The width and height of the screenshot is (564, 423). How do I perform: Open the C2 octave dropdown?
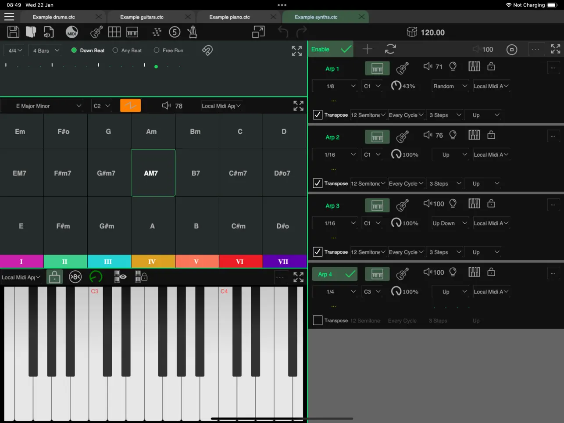coord(102,106)
